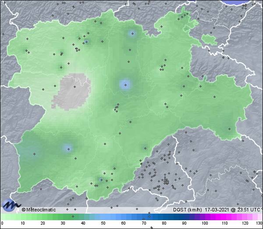Click station marker in the large central blue spot
Screen dimensions: 263x229
[125, 85]
